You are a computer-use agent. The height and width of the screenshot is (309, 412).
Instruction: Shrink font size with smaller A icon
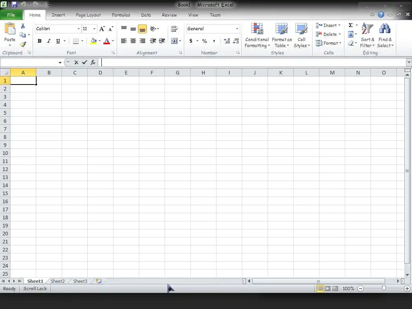111,29
